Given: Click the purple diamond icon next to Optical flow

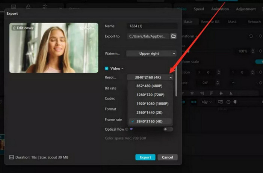Looking at the screenshot, I should point(131,129).
